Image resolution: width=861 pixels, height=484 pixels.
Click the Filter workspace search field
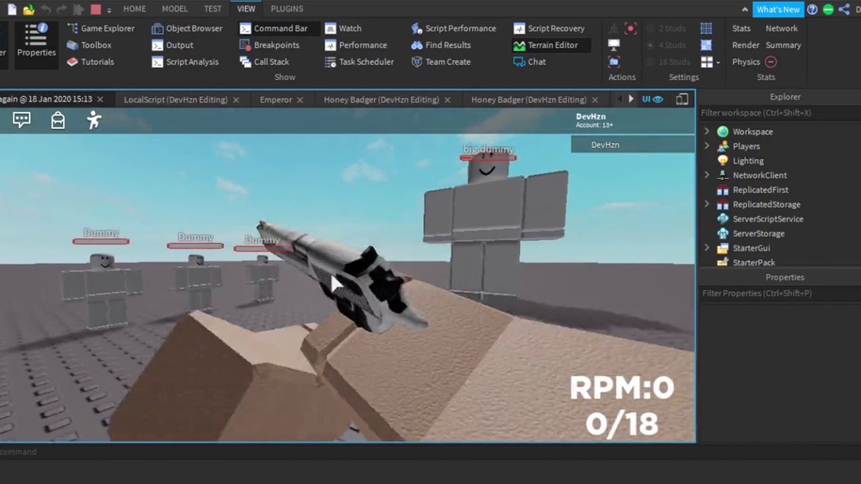(779, 113)
